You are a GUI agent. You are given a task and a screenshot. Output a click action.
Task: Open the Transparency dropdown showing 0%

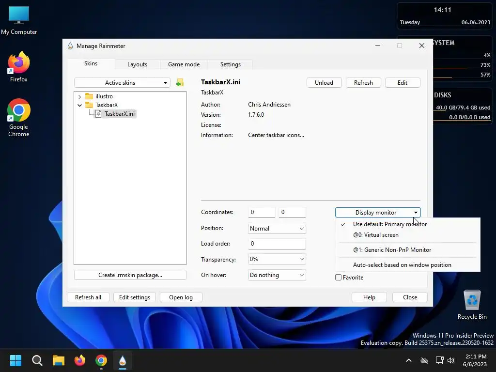point(277,259)
